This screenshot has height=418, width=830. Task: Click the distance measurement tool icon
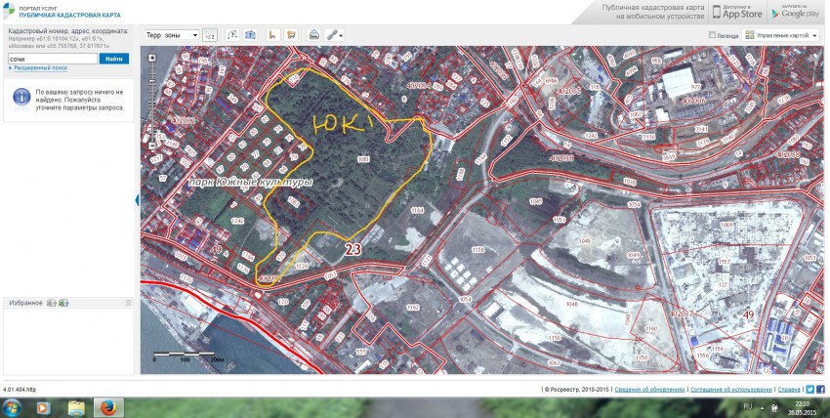tap(232, 35)
